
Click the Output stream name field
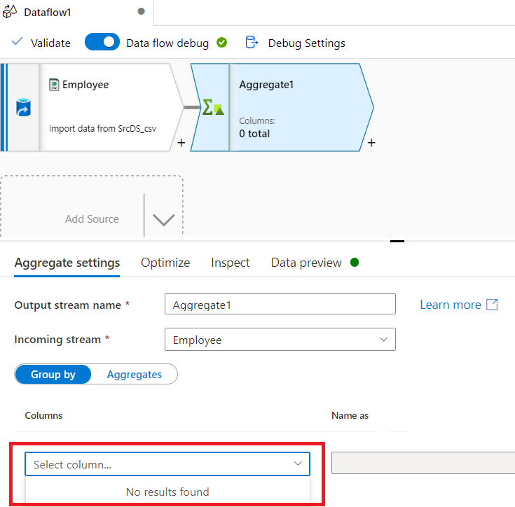[280, 304]
